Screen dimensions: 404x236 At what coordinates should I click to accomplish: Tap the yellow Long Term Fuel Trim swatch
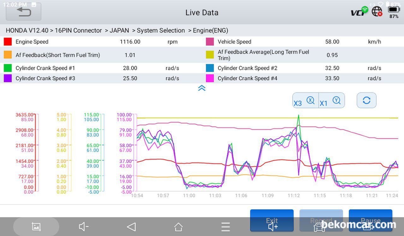(x=210, y=55)
